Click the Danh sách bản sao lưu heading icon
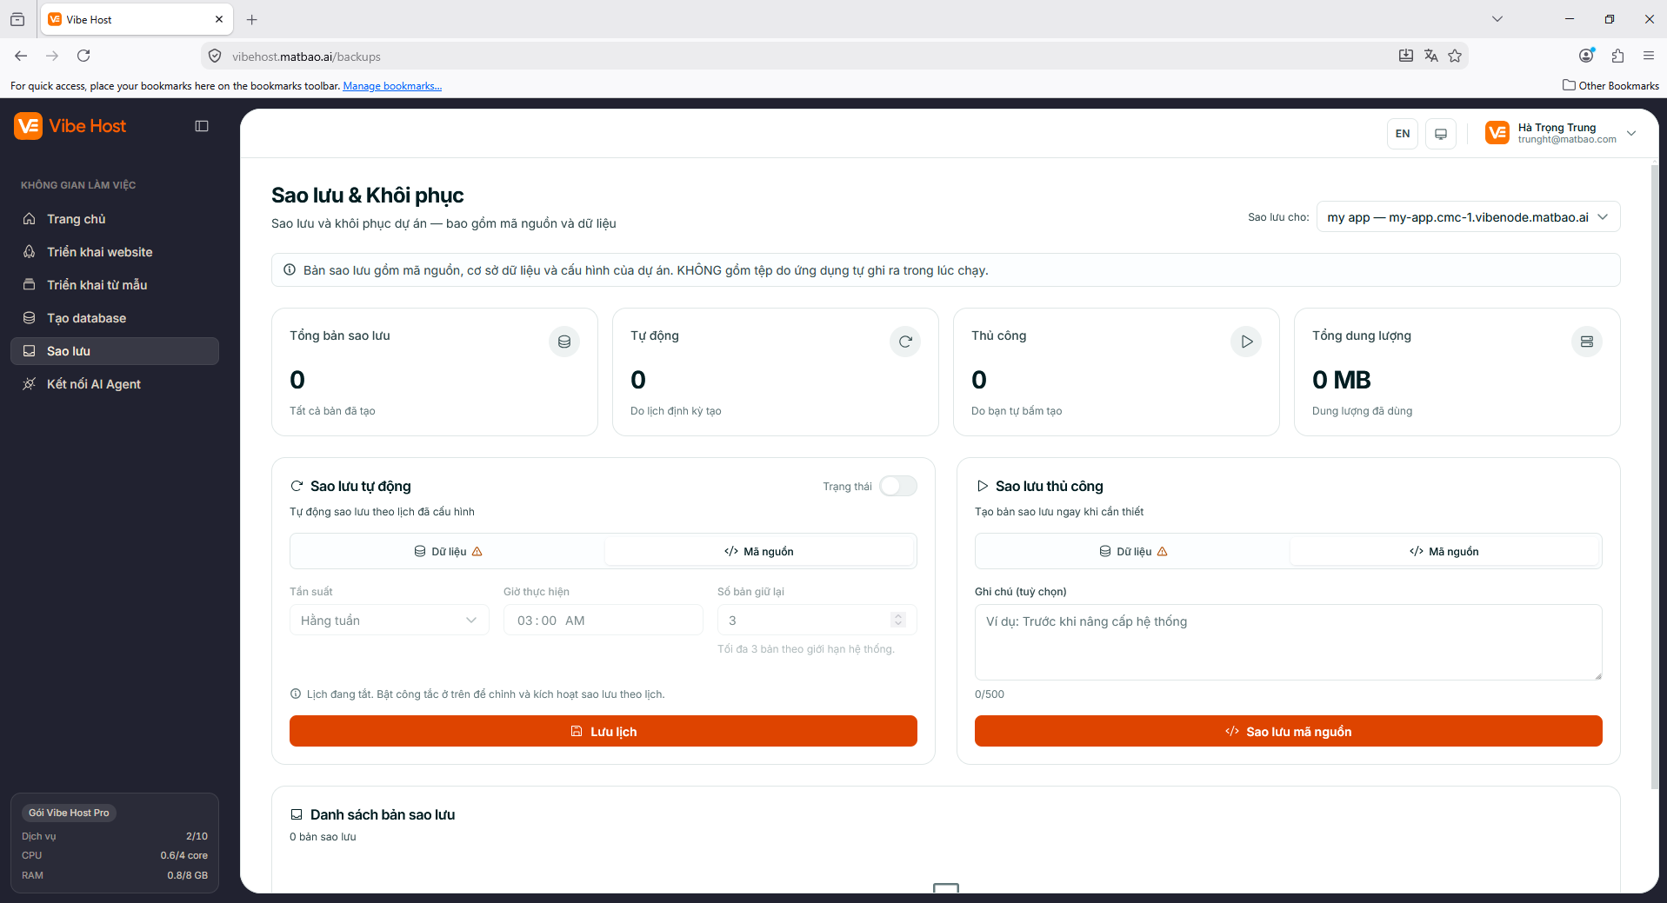Screen dimensions: 1667x903 297,814
